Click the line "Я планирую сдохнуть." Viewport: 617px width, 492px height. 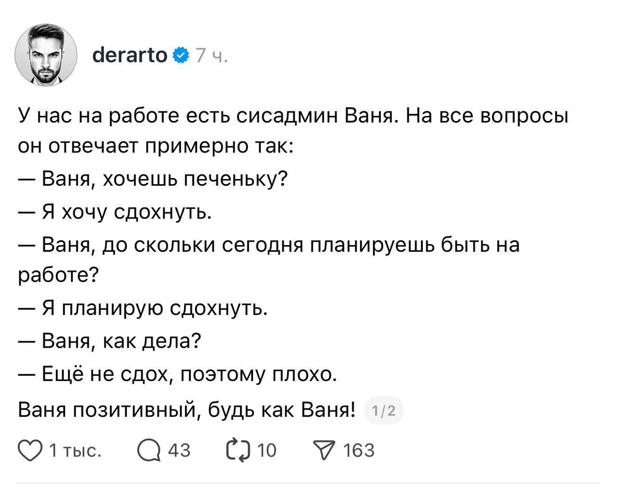pyautogui.click(x=154, y=308)
